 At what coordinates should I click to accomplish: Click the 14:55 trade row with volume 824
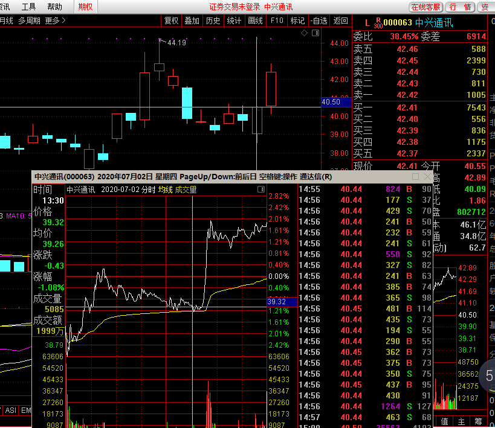pos(365,189)
